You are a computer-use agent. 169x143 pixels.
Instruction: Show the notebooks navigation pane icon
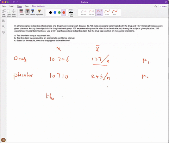click(x=4, y=21)
